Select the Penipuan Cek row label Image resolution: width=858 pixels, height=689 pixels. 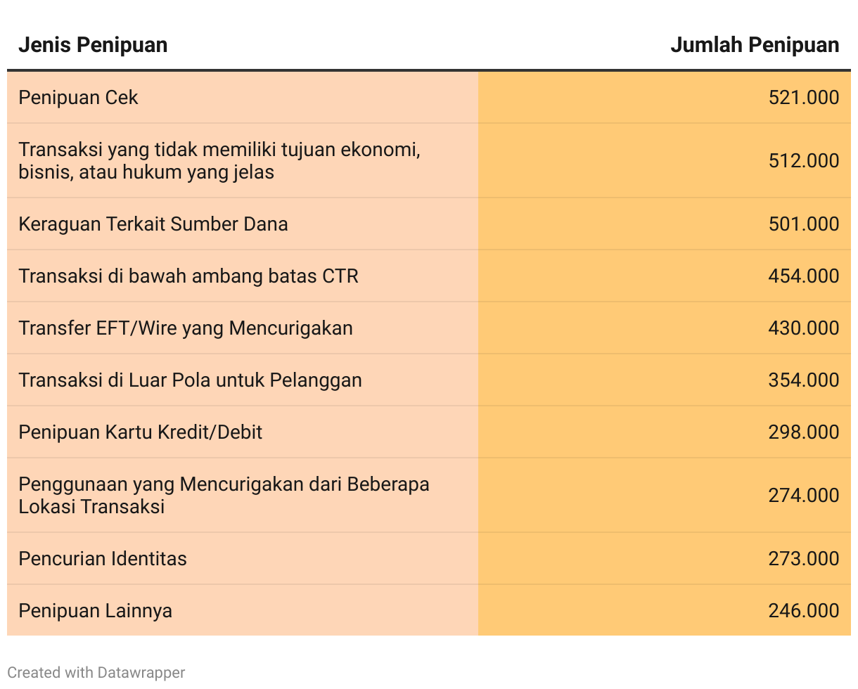(78, 97)
